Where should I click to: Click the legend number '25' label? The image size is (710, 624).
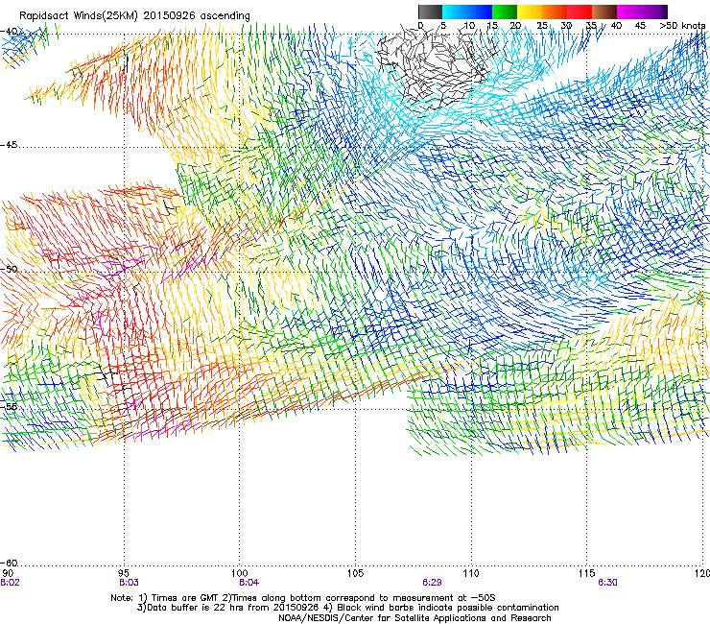click(542, 25)
